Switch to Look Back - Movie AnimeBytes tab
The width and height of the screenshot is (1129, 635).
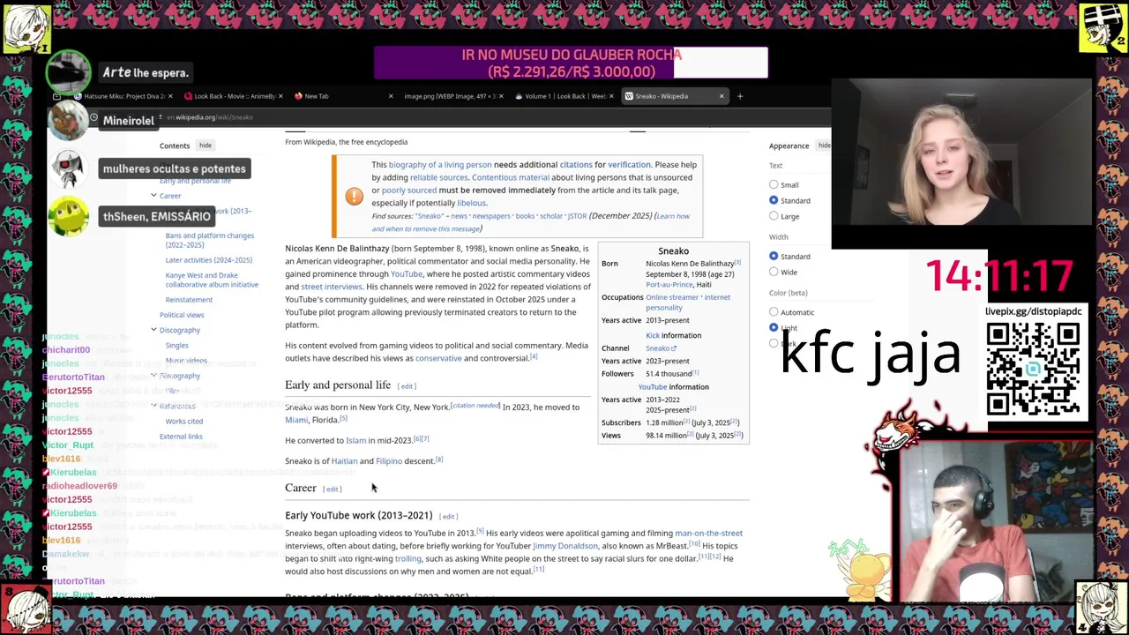point(231,96)
